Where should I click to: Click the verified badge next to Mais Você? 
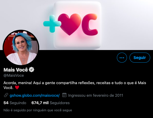point(31,70)
